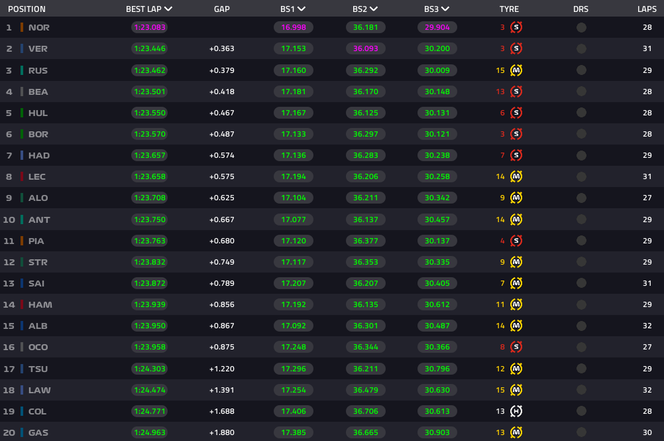Click Hamilton's medium tyre icon

coord(517,304)
